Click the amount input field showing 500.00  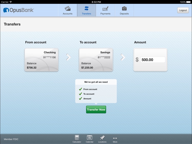[x=153, y=60]
